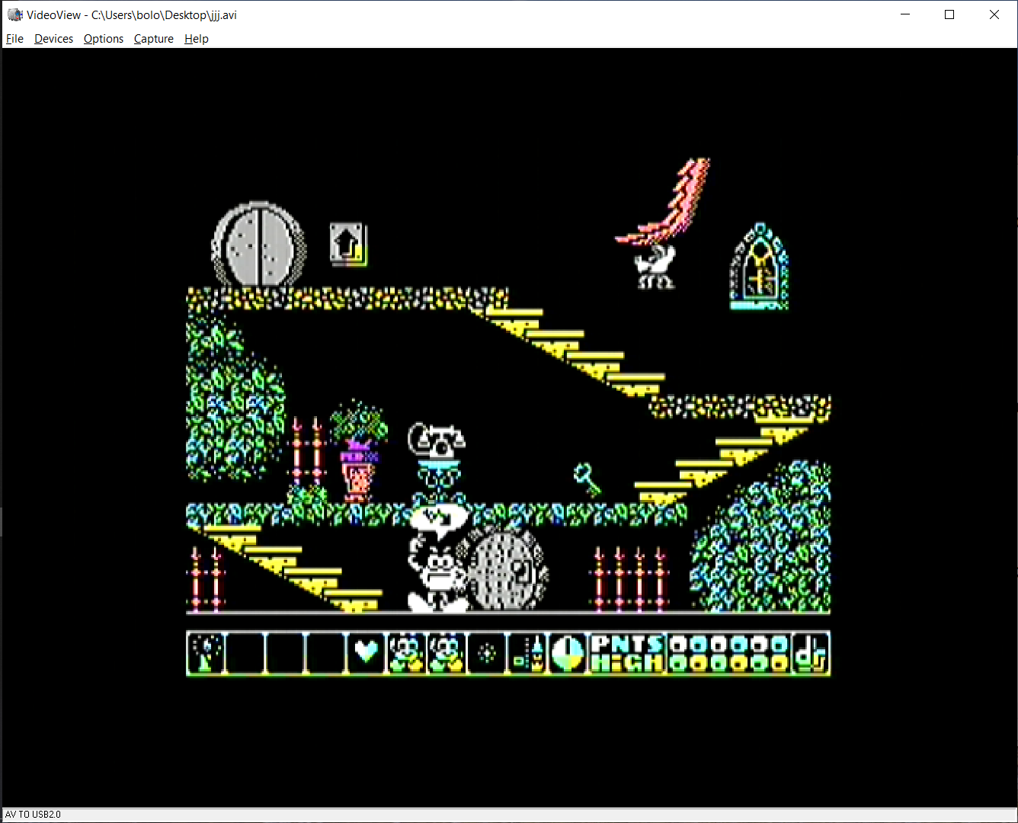Click the VideoView app icon in title bar

(x=14, y=14)
